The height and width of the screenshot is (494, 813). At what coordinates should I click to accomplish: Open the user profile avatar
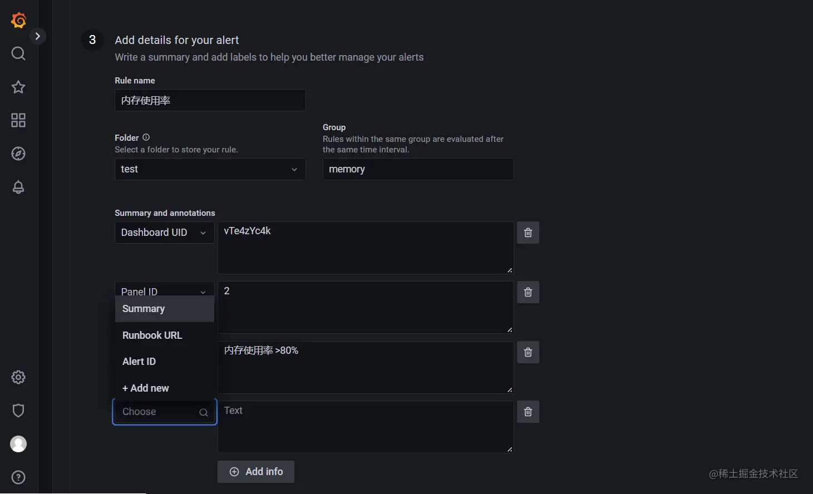18,444
